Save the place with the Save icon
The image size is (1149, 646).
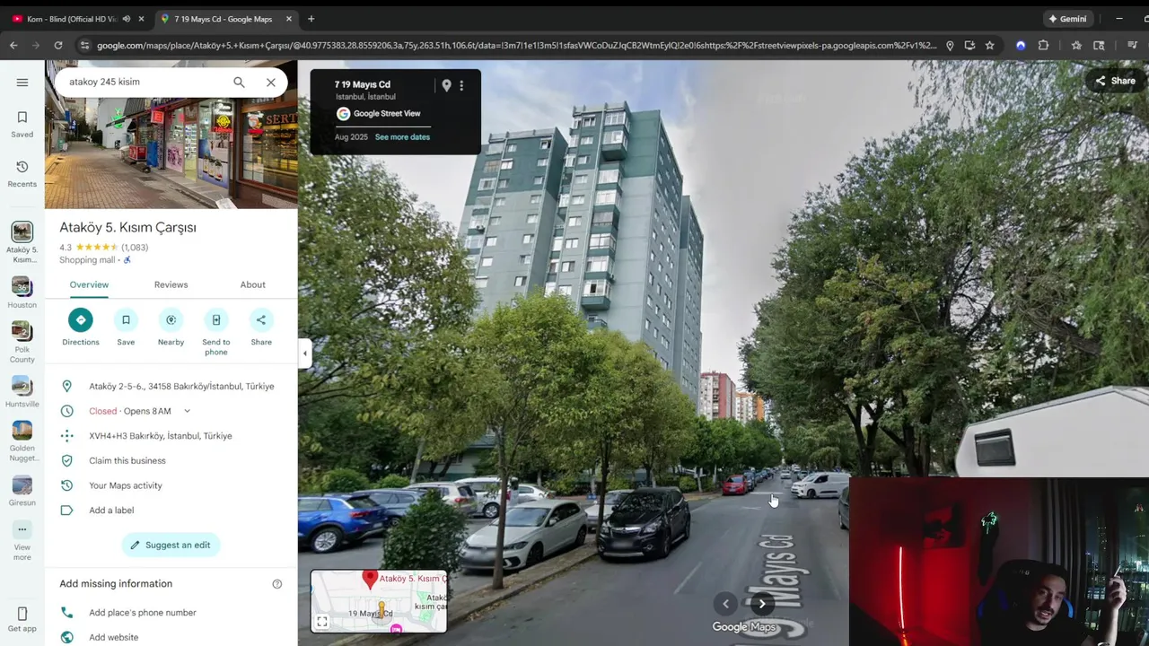click(x=126, y=319)
